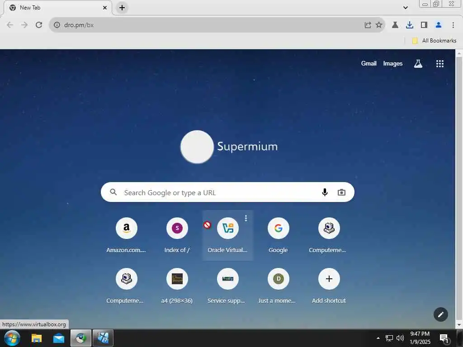This screenshot has width=463, height=347.
Task: Open the Amazon.com shortcut
Action: click(x=127, y=235)
